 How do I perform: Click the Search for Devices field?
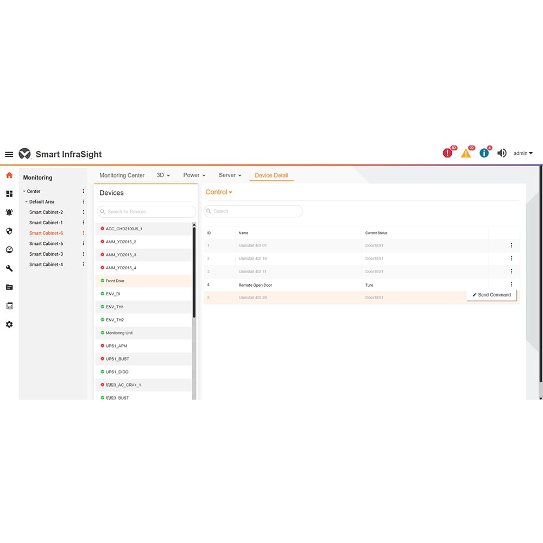click(147, 212)
